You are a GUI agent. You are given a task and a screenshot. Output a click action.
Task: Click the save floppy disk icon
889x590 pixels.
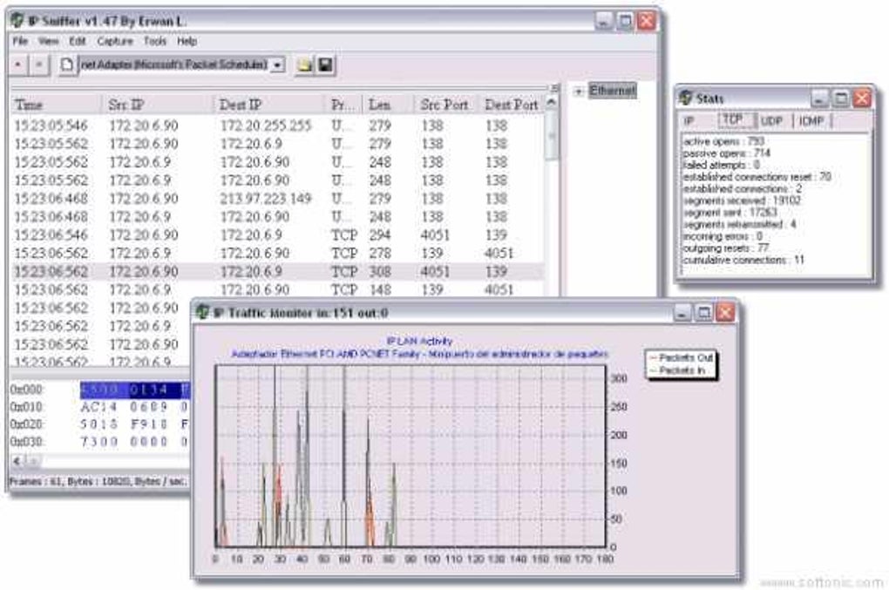click(325, 65)
